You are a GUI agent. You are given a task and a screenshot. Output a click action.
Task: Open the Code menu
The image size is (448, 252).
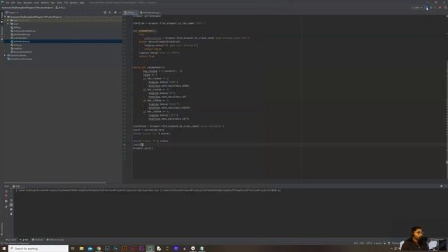click(36, 3)
